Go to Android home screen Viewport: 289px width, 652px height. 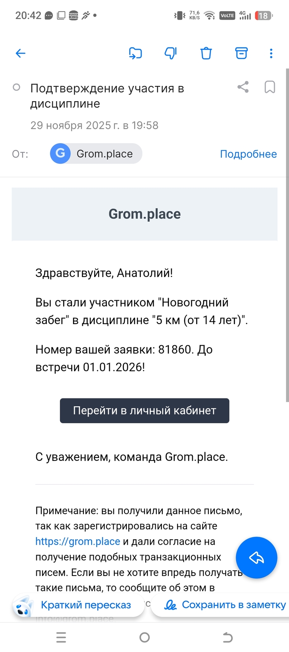(x=144, y=638)
